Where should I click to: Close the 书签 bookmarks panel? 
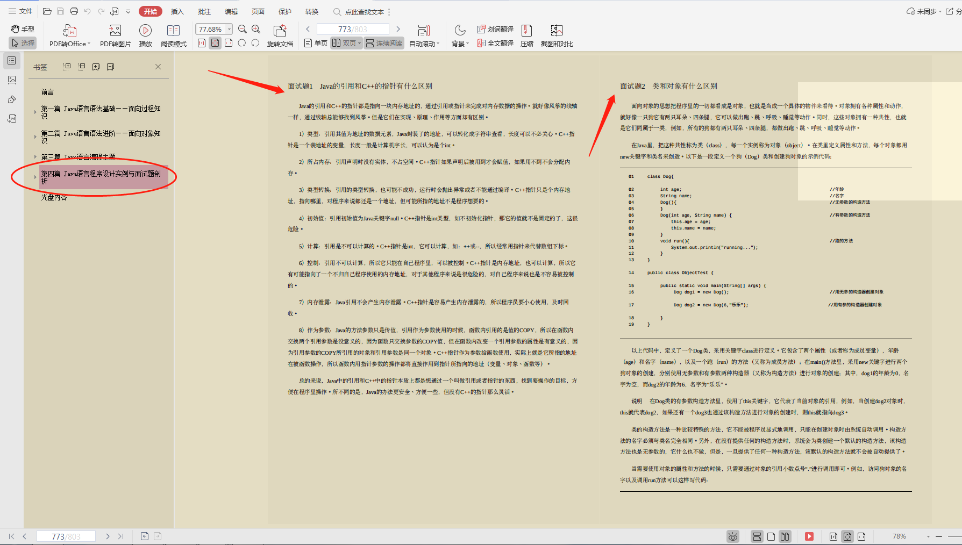click(158, 67)
